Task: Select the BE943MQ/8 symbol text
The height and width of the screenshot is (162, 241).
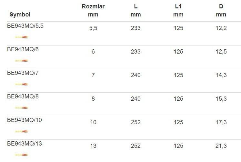Action: (x=23, y=96)
